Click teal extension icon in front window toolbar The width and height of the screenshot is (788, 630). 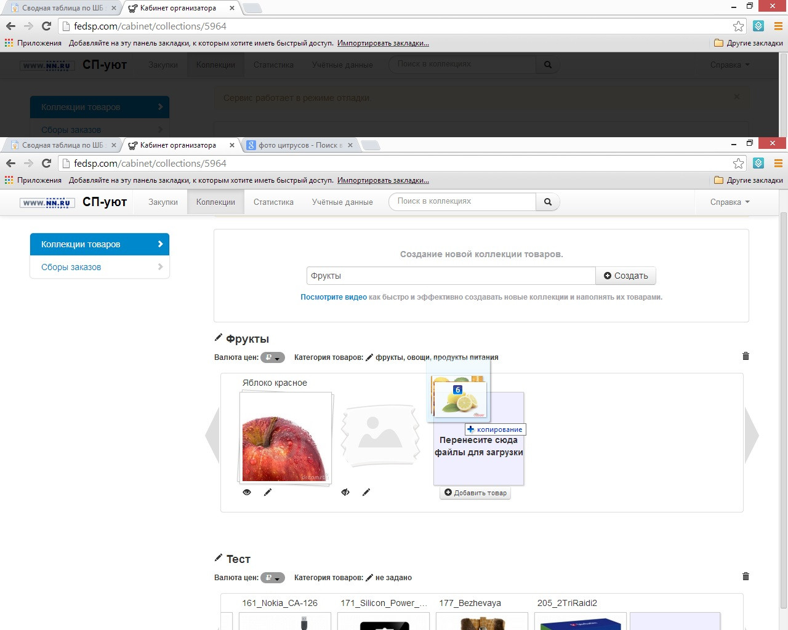(x=758, y=163)
